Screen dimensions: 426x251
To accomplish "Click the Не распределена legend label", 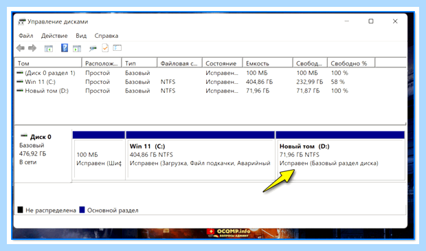I will (x=51, y=210).
